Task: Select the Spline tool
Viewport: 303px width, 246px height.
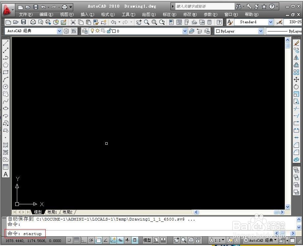Action: point(6,101)
